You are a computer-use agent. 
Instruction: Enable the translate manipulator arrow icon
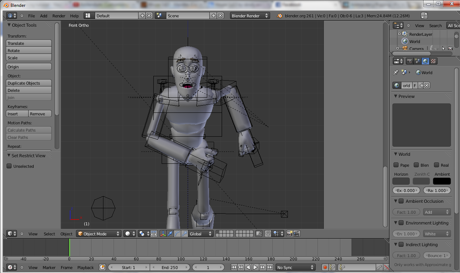coord(170,234)
